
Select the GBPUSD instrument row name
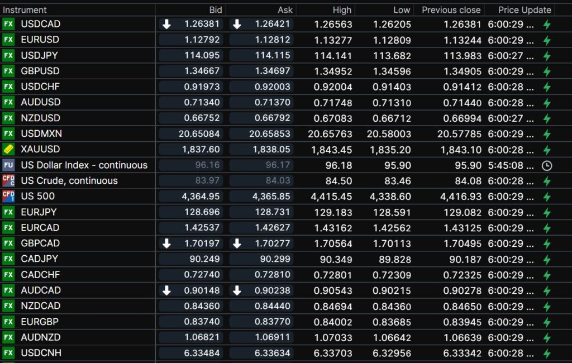pos(40,71)
